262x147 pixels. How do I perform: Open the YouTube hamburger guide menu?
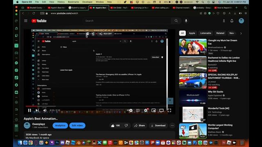point(26,21)
